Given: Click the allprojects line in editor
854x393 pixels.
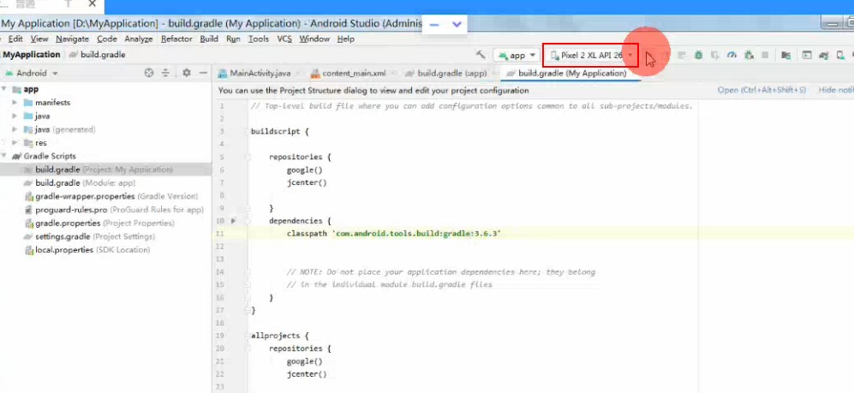Looking at the screenshot, I should [x=280, y=336].
